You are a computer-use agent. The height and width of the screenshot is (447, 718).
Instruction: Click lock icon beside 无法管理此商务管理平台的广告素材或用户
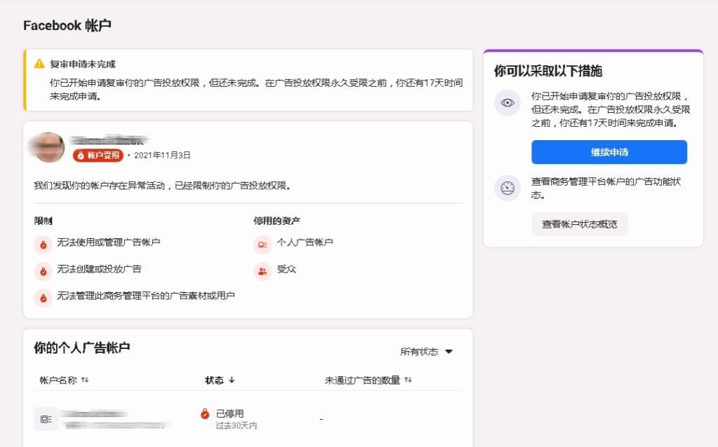[43, 298]
